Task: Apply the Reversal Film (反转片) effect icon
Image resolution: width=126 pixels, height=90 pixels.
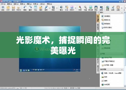Action: click(x=72, y=8)
